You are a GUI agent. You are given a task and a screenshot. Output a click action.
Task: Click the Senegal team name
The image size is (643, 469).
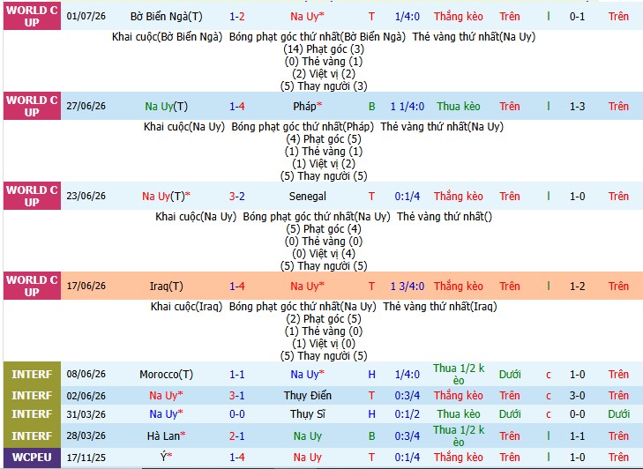308,196
